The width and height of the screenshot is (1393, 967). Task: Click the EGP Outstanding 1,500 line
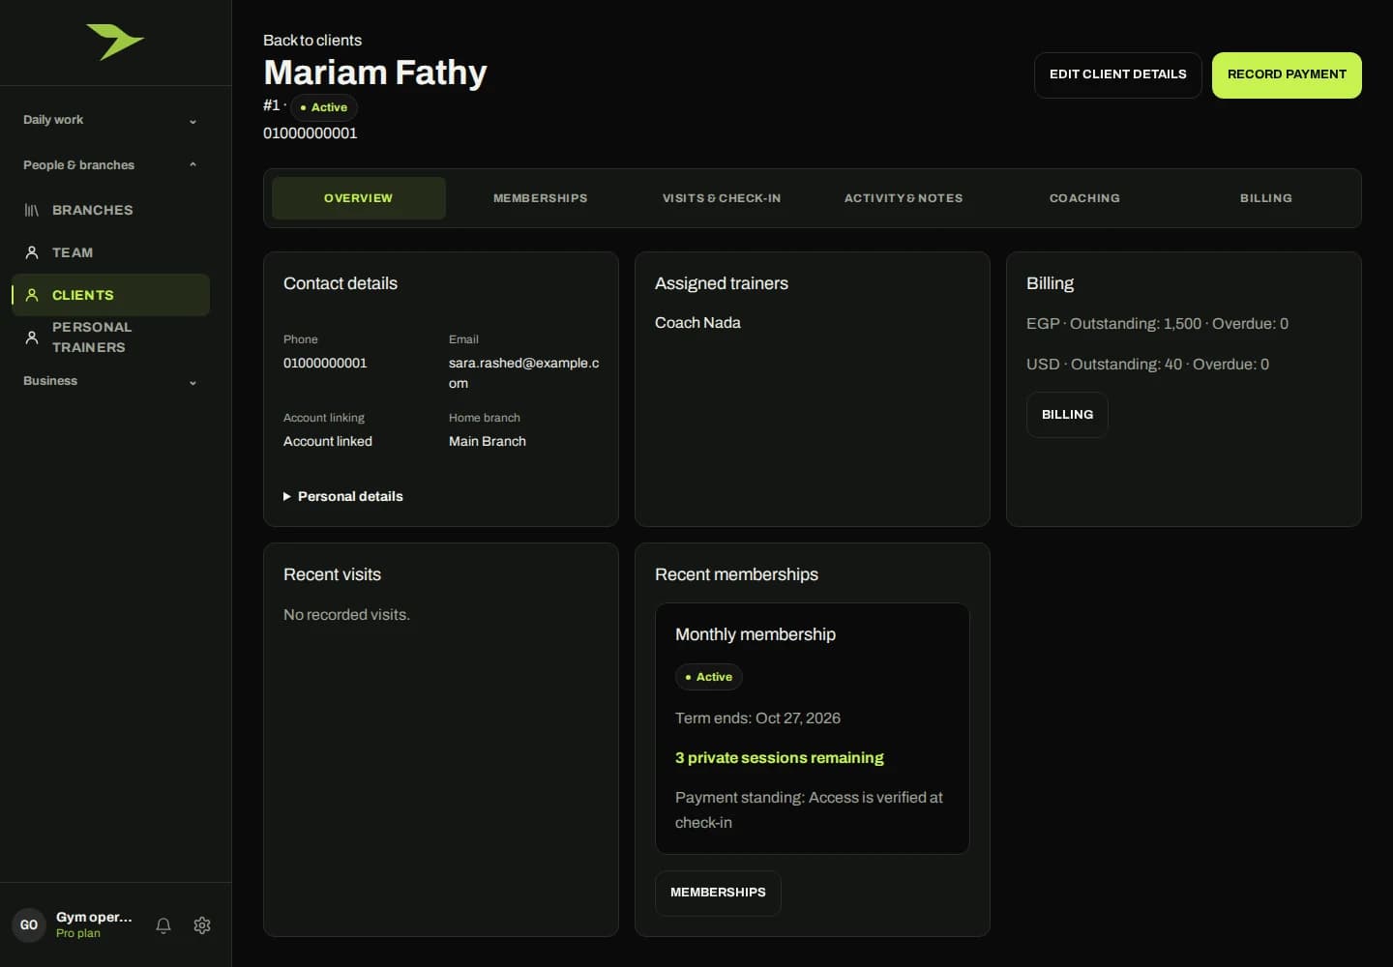coord(1157,324)
